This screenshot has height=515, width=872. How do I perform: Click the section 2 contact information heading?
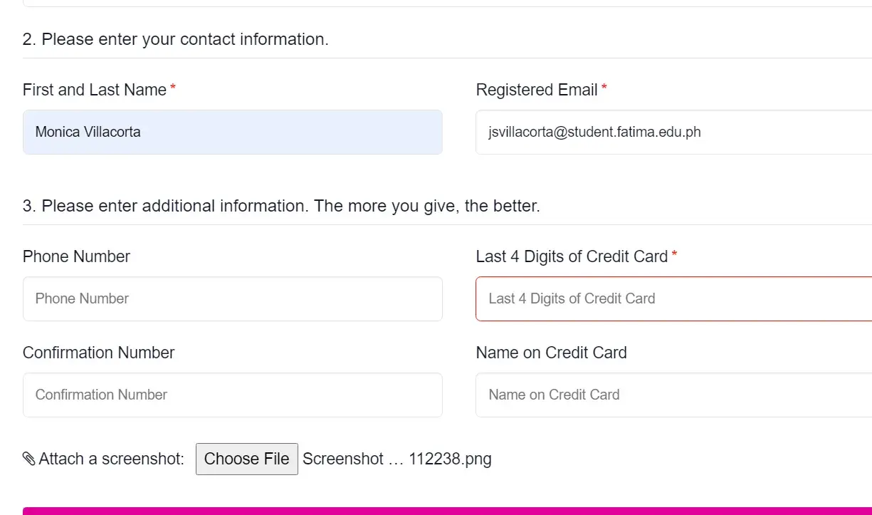[175, 39]
